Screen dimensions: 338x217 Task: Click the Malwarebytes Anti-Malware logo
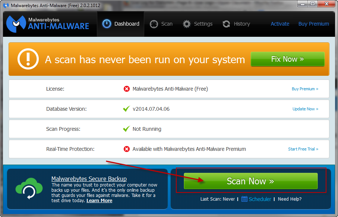(x=48, y=24)
